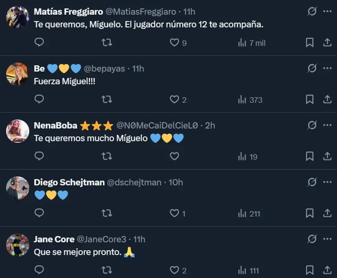
Task: Open Matías Freggiaro's profile picture
Action: 18,17
